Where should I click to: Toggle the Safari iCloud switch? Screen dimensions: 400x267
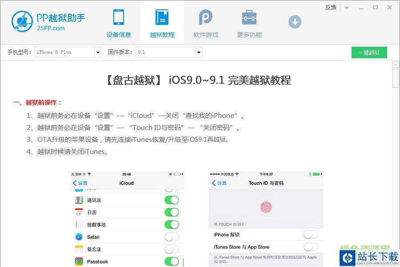click(x=172, y=237)
